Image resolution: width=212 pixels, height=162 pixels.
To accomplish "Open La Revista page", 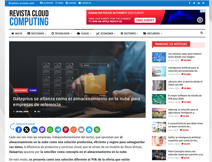I will [47, 3].
